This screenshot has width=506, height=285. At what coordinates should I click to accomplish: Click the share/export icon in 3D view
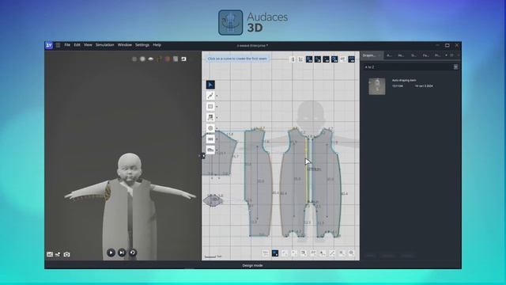point(58,254)
